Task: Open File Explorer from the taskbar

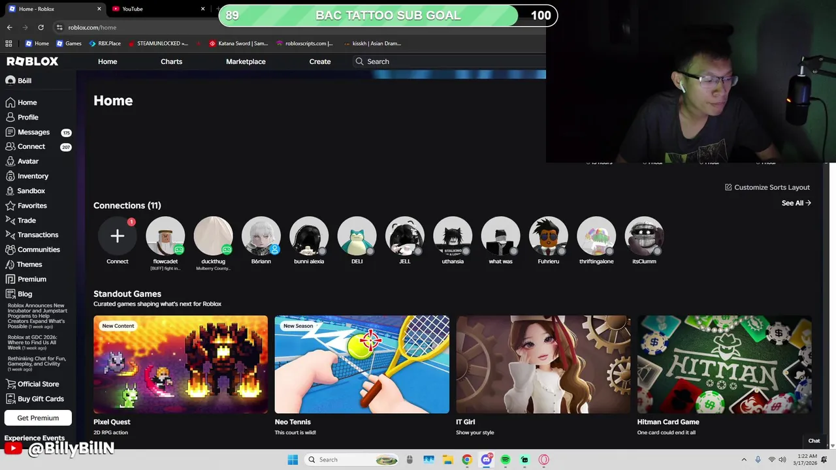Action: click(448, 460)
